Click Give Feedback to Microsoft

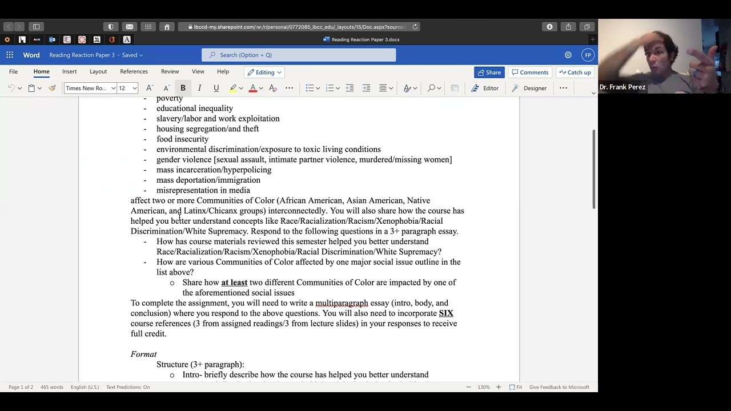(x=559, y=387)
